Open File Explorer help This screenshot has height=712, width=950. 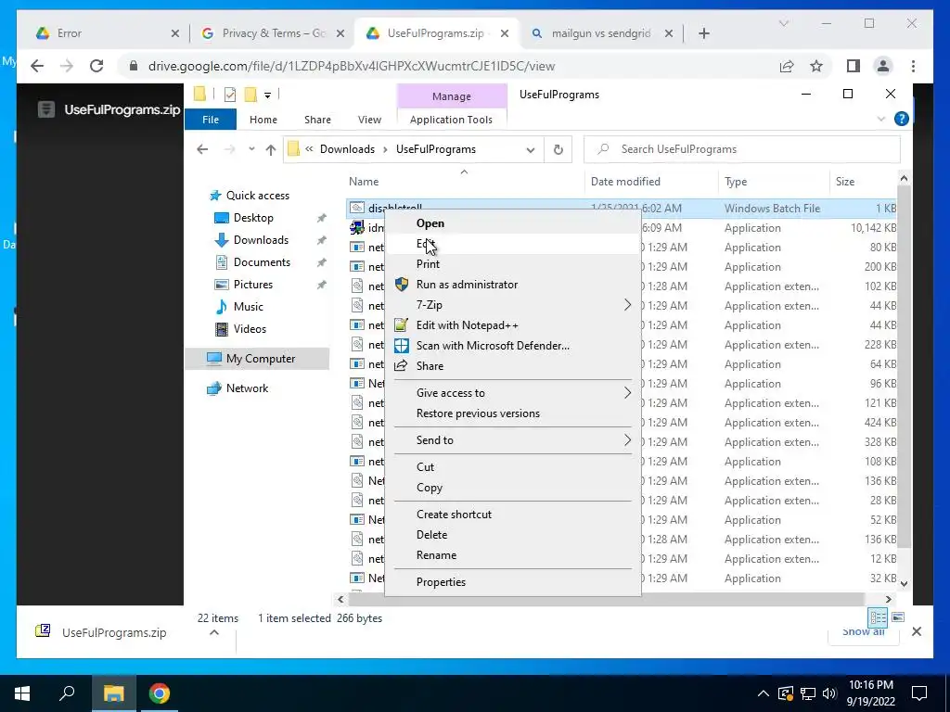(x=901, y=120)
